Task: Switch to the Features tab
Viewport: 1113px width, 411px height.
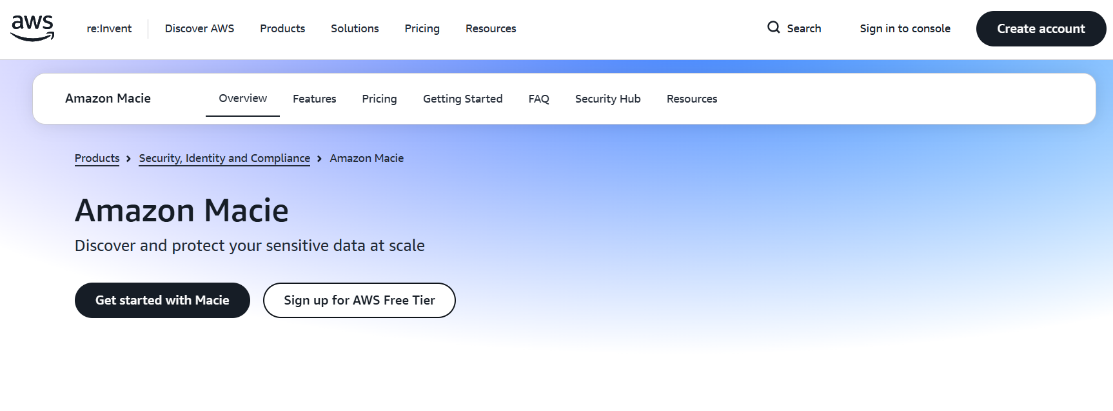Action: (314, 99)
